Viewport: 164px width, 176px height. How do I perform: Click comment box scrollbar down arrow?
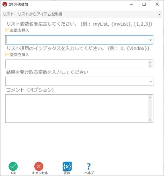click(x=150, y=120)
